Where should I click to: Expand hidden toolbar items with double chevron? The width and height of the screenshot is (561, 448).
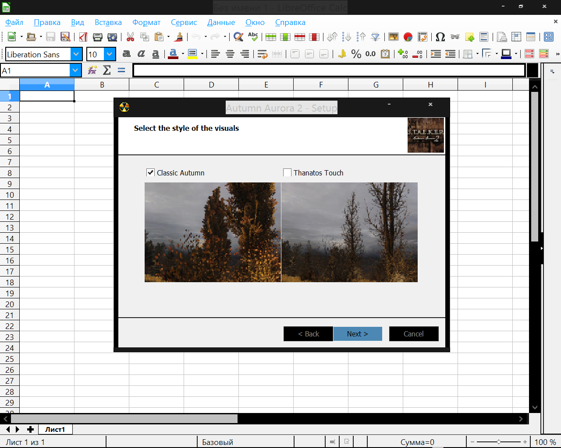(557, 54)
